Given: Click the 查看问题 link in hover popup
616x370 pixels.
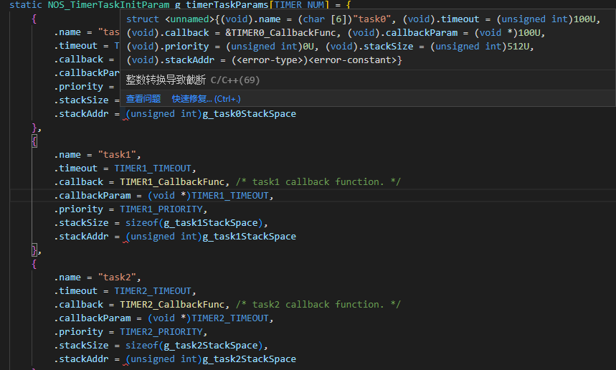Looking at the screenshot, I should pyautogui.click(x=143, y=99).
